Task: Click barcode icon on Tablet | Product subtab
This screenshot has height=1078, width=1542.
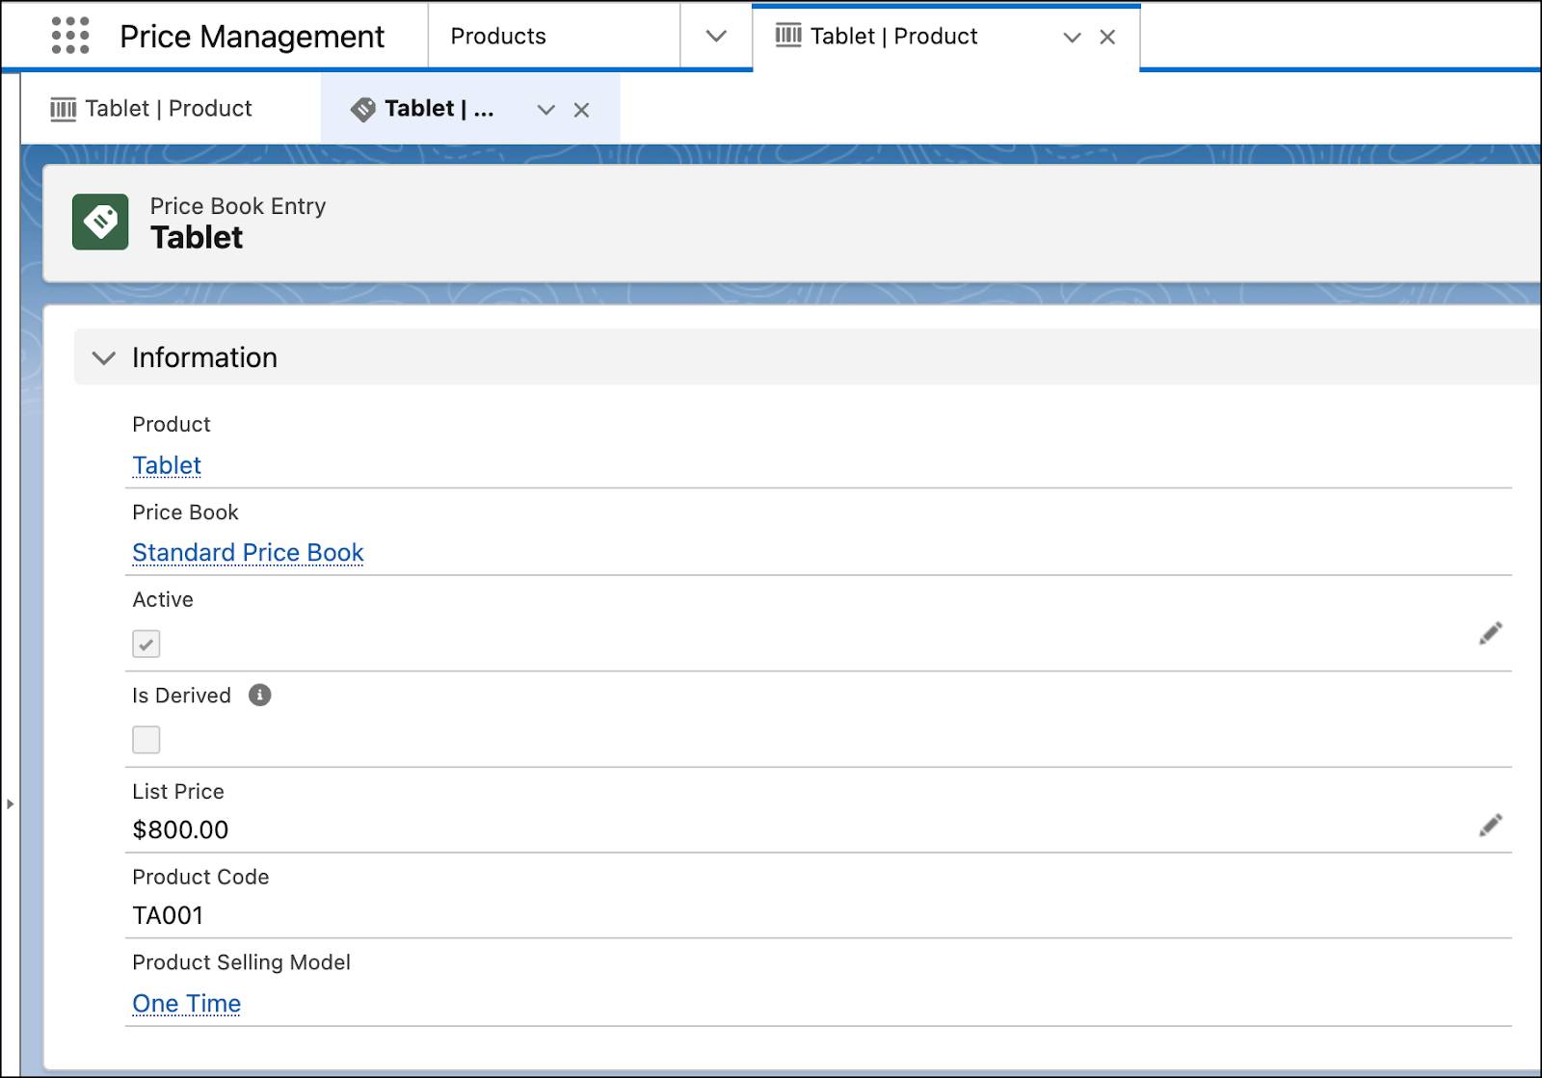Action: coord(63,109)
